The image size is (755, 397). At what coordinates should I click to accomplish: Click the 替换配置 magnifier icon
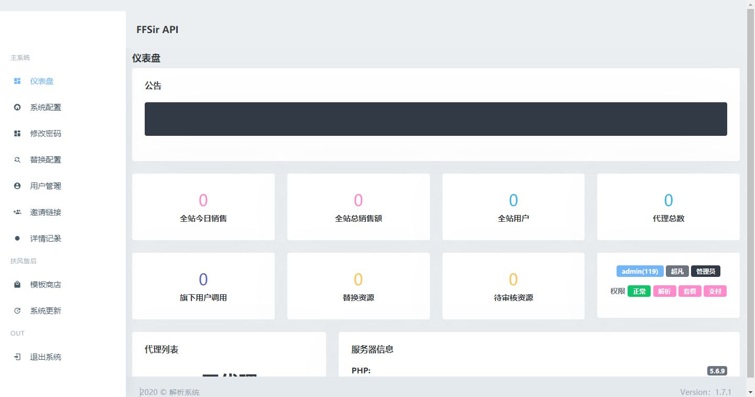[x=16, y=159]
